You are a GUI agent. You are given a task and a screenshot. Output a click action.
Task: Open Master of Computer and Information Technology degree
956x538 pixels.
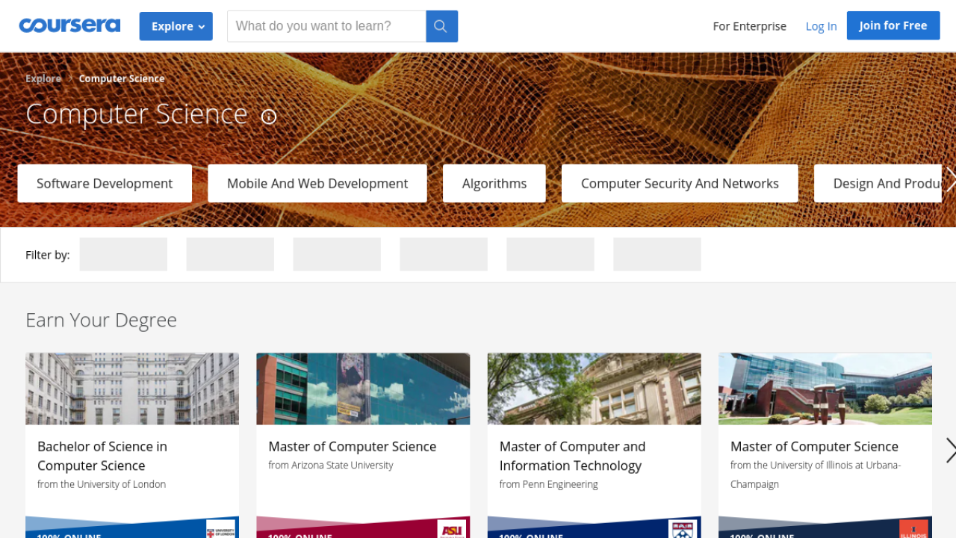[572, 456]
